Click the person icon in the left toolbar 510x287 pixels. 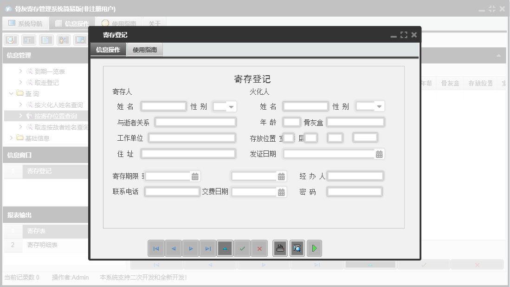click(x=63, y=40)
